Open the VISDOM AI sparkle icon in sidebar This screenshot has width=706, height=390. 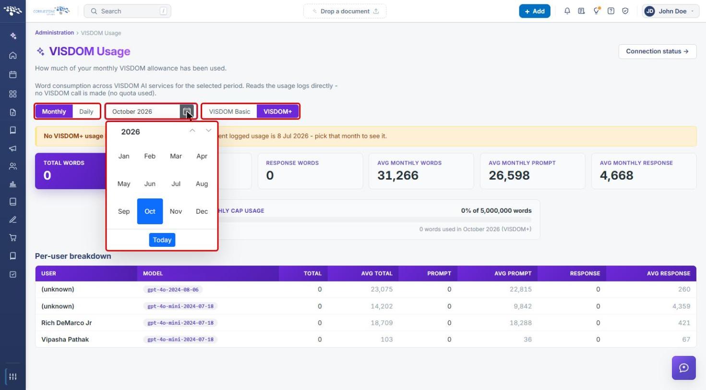[x=13, y=36]
